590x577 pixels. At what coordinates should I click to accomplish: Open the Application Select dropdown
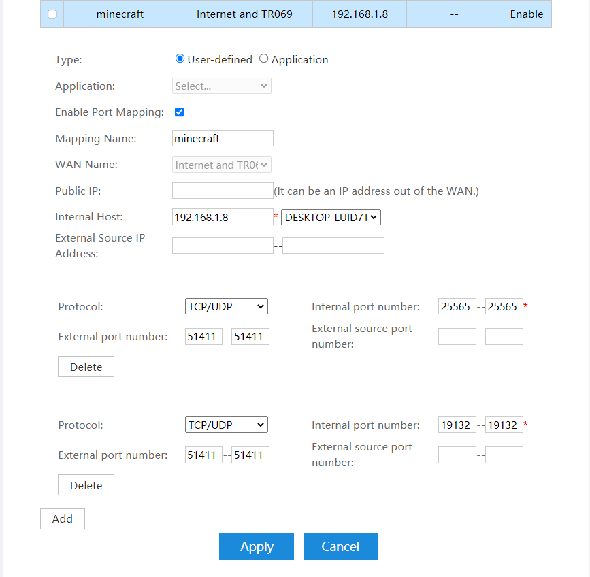(x=222, y=86)
